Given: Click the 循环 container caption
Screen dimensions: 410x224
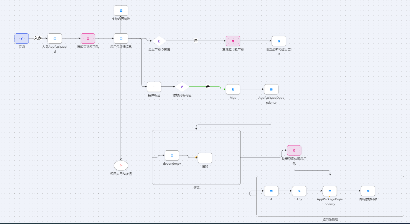Looking at the screenshot, I should click(196, 188).
